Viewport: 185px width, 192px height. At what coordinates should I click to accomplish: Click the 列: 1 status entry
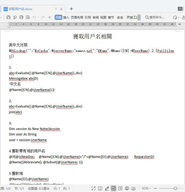click(66, 188)
